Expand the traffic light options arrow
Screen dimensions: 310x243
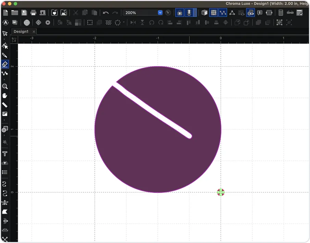coord(195,13)
